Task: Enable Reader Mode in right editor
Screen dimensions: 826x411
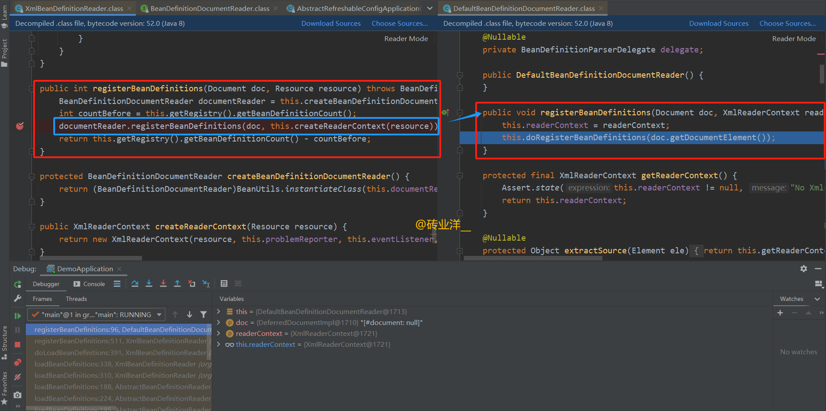Action: tap(794, 39)
